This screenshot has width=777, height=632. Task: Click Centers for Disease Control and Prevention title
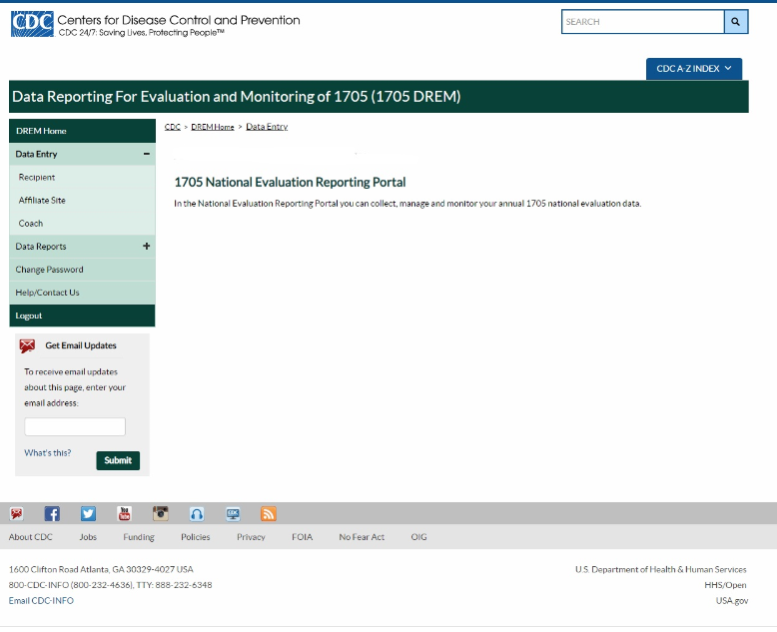(179, 20)
